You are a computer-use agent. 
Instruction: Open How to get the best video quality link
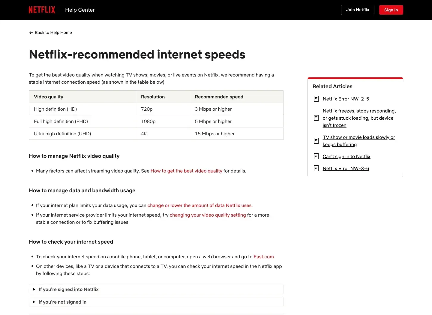coord(186,171)
